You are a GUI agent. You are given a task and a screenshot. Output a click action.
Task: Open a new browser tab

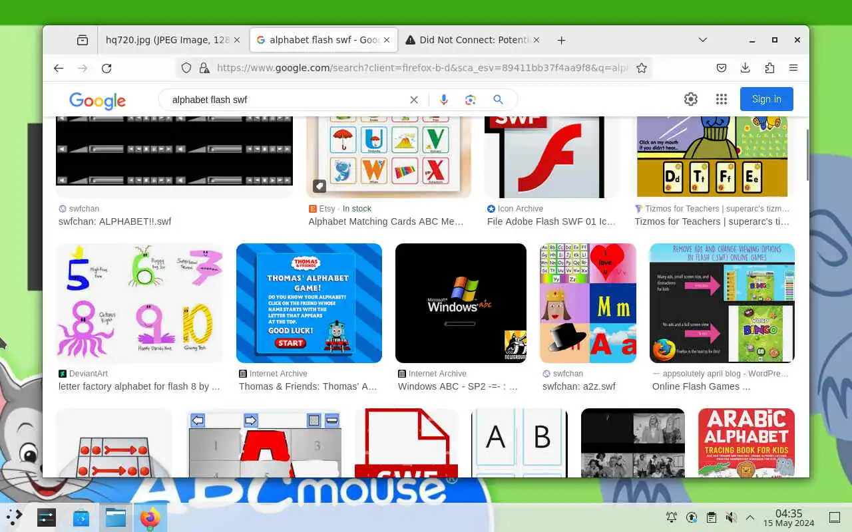coord(562,40)
